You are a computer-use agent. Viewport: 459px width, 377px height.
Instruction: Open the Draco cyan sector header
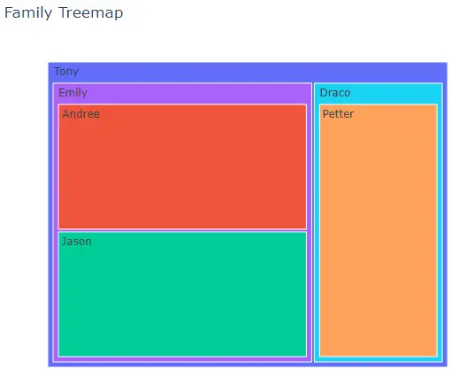point(379,94)
